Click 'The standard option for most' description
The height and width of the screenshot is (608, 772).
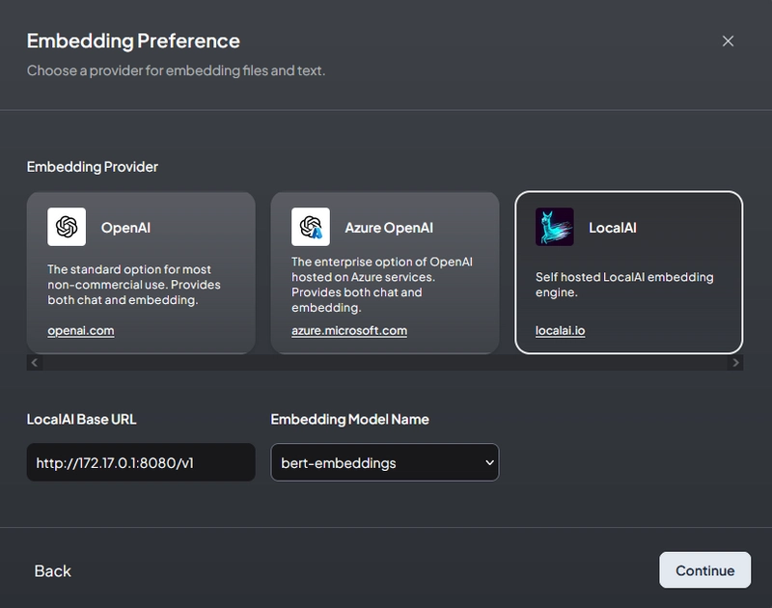134,285
